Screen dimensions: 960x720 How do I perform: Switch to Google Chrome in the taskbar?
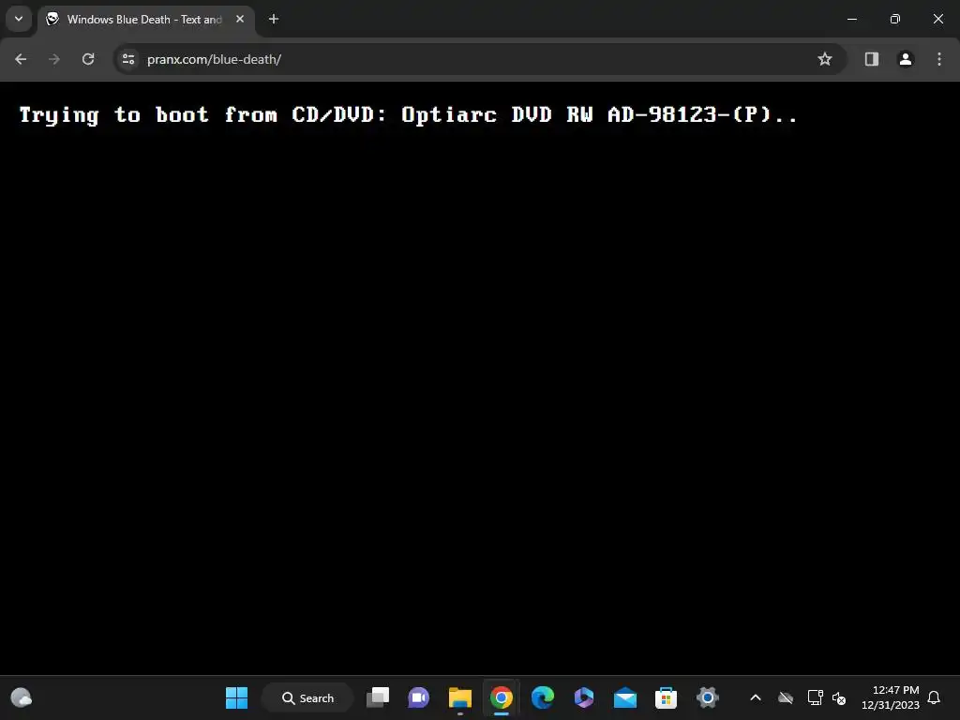(501, 697)
